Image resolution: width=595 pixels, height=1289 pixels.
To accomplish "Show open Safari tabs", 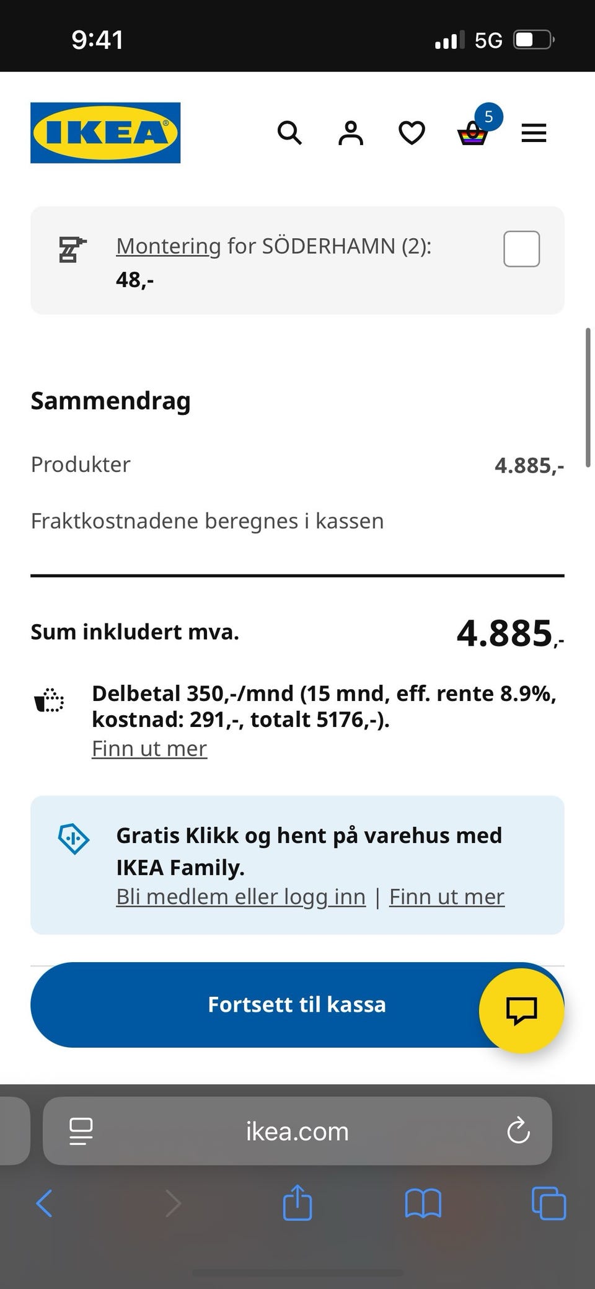I will (x=549, y=1203).
